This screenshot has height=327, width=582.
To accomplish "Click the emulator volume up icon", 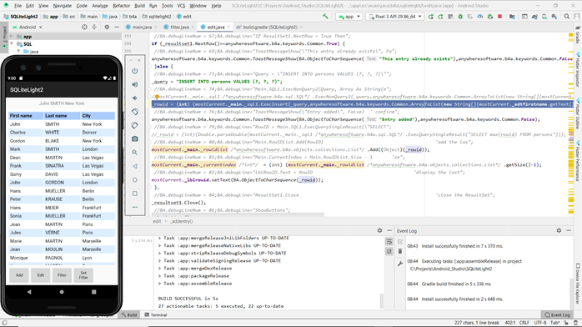I will point(135,84).
